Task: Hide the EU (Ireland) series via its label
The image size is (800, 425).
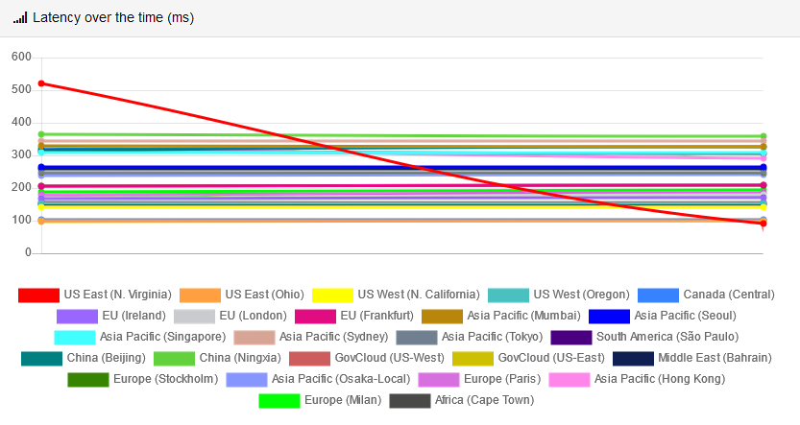Action: [x=133, y=316]
